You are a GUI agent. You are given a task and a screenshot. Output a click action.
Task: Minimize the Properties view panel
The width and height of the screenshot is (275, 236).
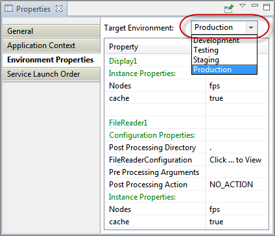[x=255, y=5]
